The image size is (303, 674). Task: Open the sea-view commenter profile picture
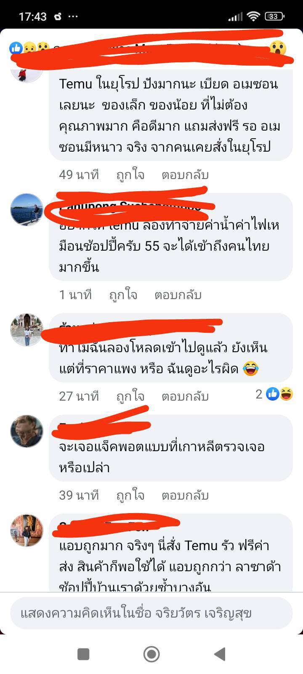(27, 210)
